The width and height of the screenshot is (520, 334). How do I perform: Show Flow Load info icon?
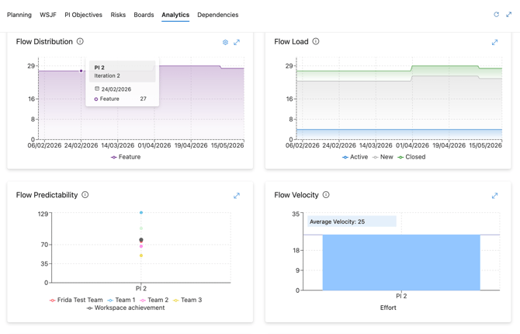[x=316, y=41]
